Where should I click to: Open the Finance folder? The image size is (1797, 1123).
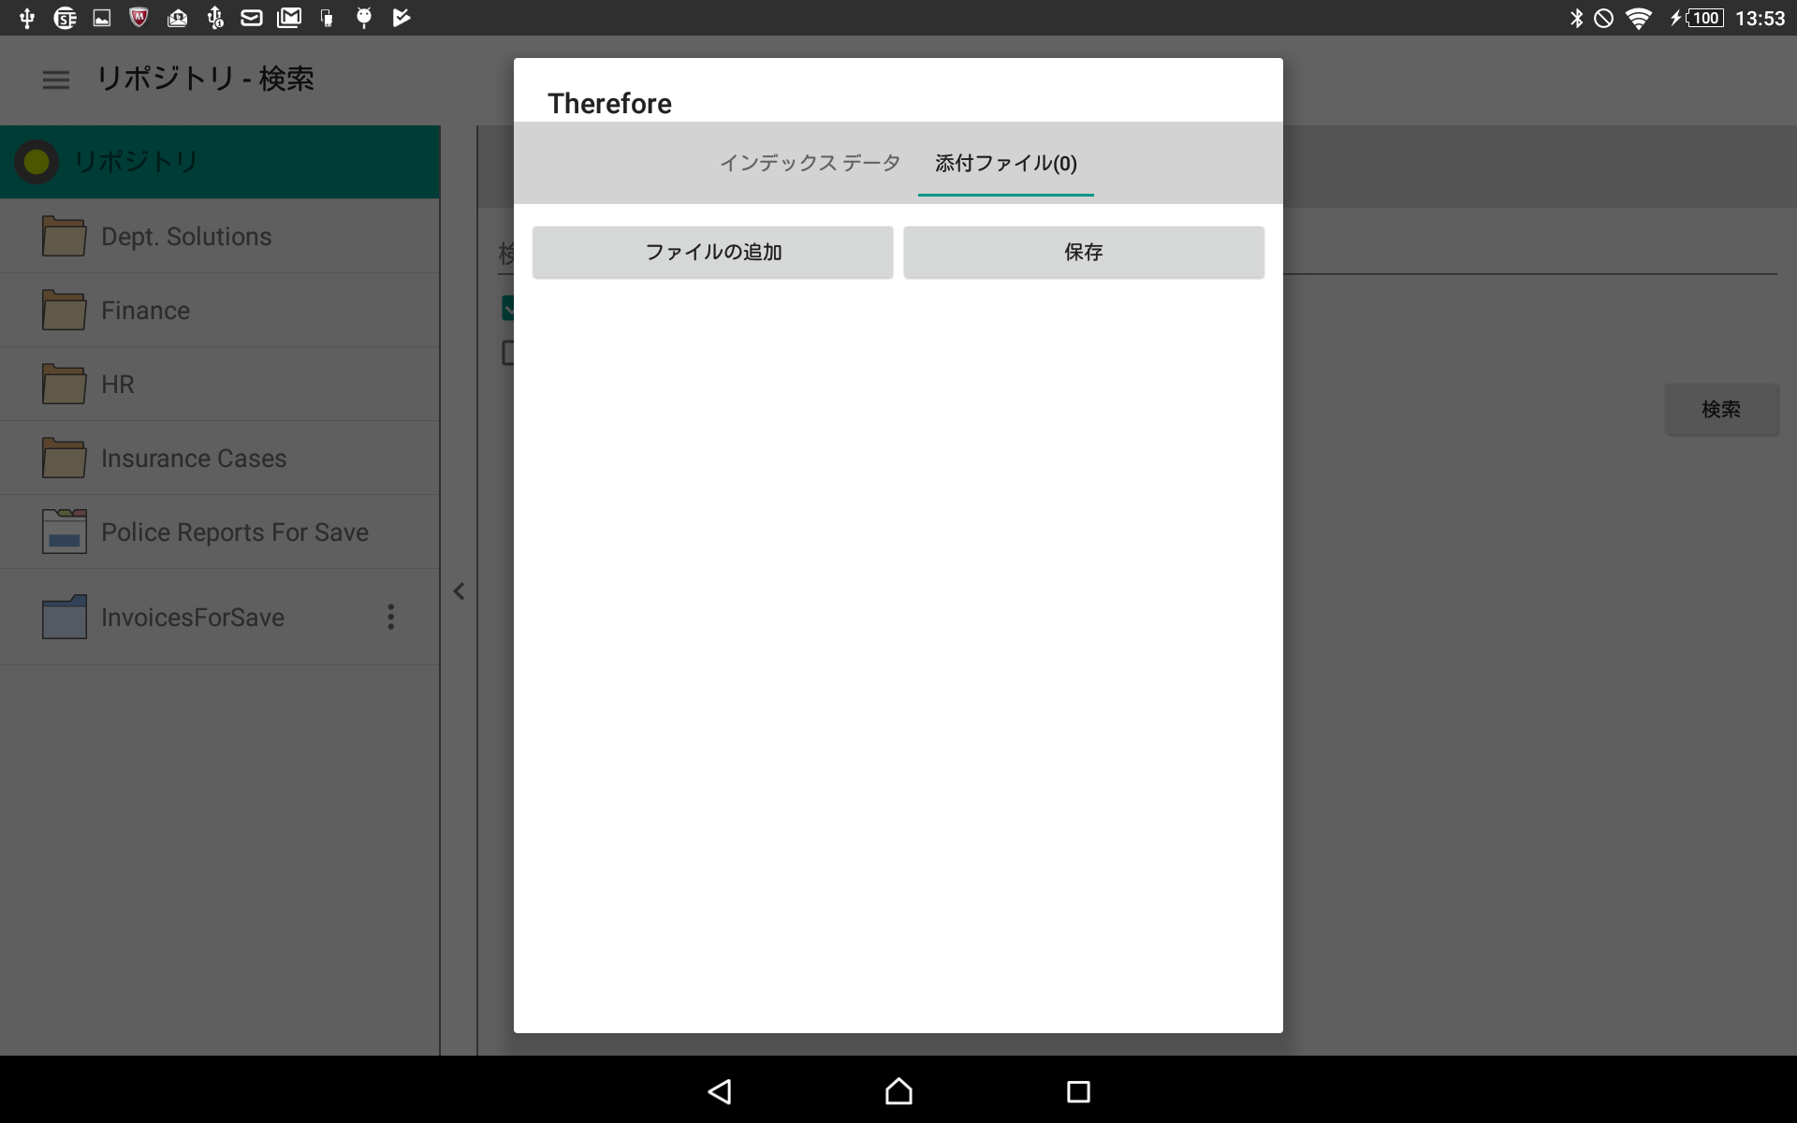coord(220,310)
